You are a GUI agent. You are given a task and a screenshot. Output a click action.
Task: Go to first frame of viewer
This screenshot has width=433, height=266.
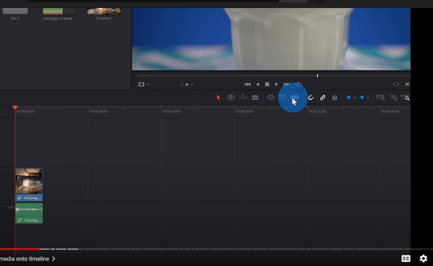(247, 84)
